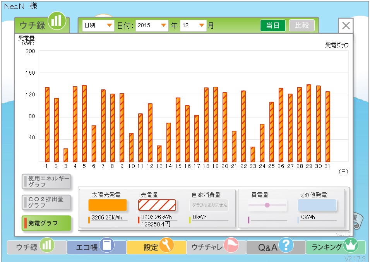Click the tall bar for day 29
The height and width of the screenshot is (262, 370).
click(309, 123)
